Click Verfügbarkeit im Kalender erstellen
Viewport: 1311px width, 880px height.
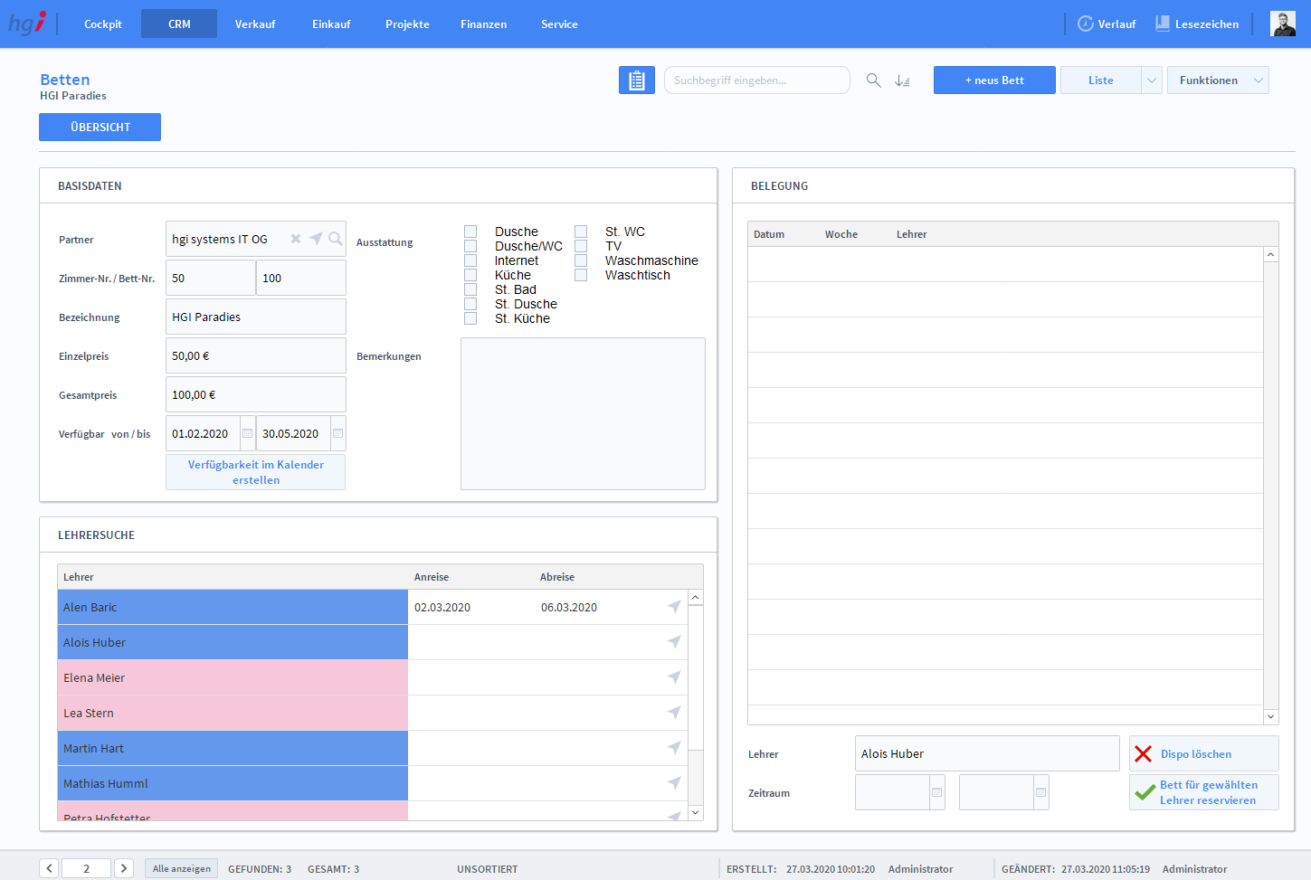(x=255, y=472)
